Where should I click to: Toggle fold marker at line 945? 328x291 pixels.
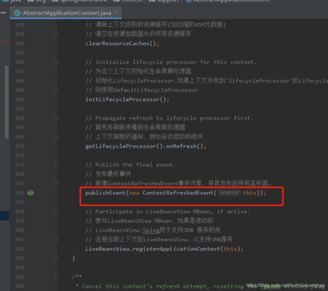point(56,90)
